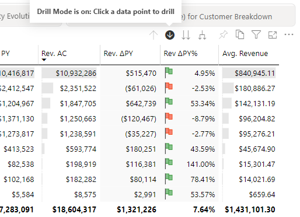Image resolution: width=300 pixels, height=217 pixels.
Task: Click the $840,945.11 data bar cell
Action: [249, 73]
